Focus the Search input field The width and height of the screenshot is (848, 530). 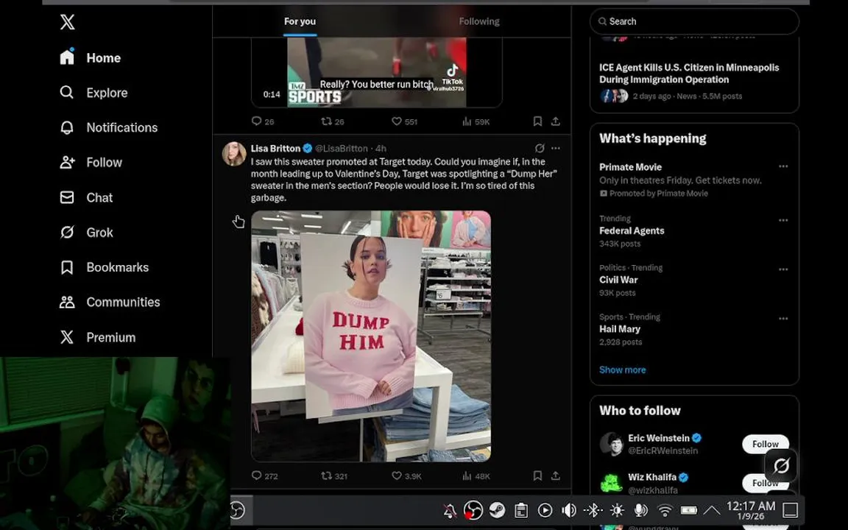pos(694,21)
